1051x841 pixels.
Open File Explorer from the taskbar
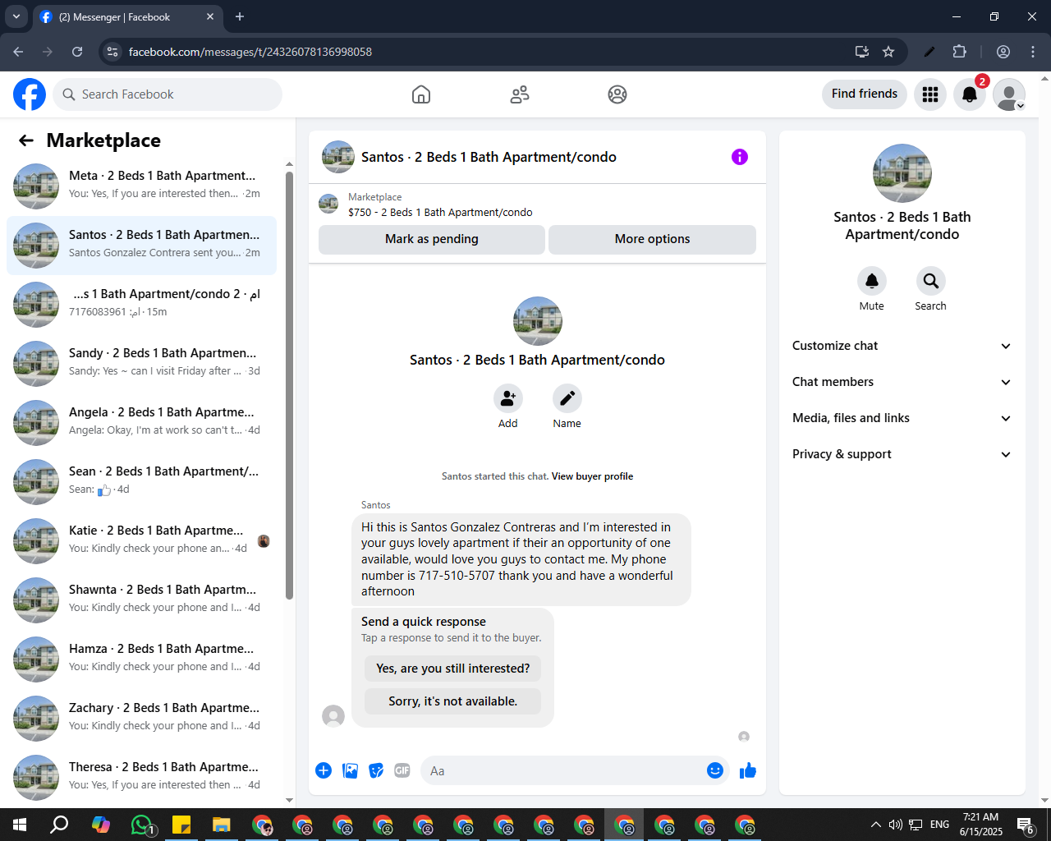tap(222, 825)
